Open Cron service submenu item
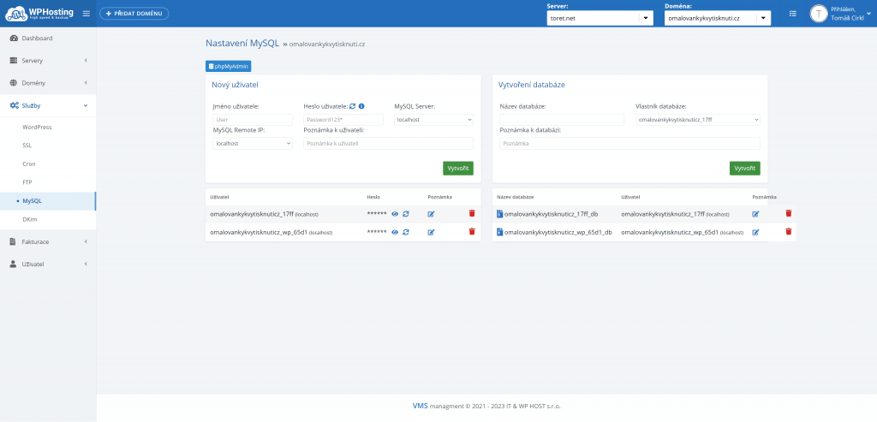 click(x=29, y=163)
